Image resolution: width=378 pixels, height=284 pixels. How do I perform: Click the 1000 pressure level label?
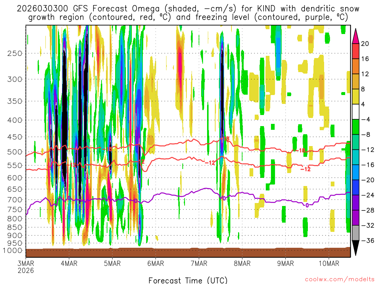click(13, 251)
